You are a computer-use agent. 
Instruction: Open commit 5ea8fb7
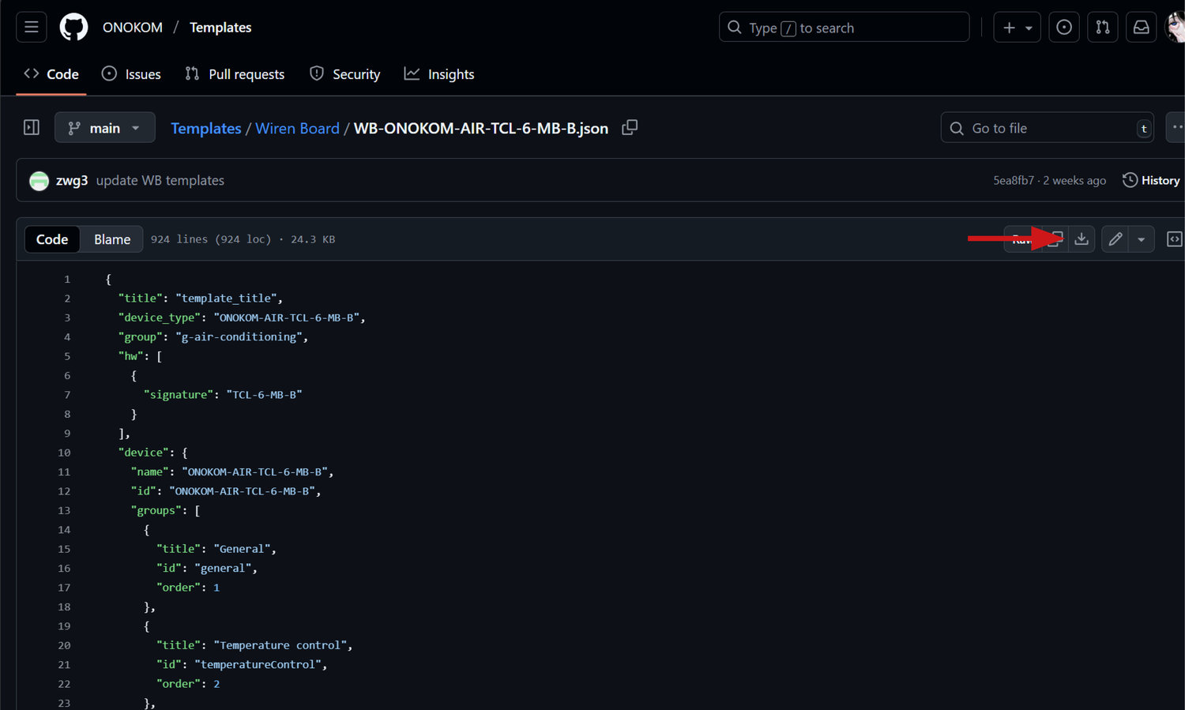(x=1014, y=181)
